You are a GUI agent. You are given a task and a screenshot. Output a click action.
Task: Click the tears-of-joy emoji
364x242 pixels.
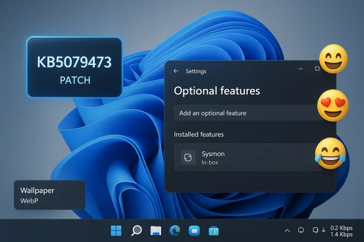point(331,153)
